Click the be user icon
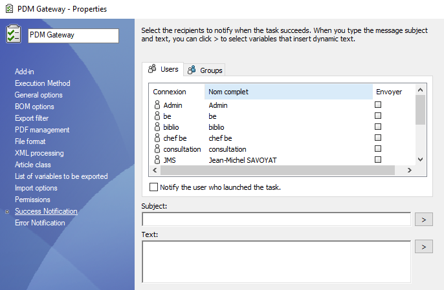 click(x=157, y=116)
